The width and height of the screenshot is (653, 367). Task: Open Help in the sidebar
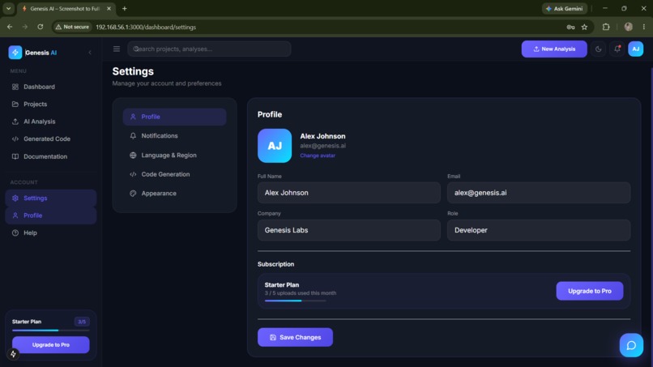[x=51, y=233]
